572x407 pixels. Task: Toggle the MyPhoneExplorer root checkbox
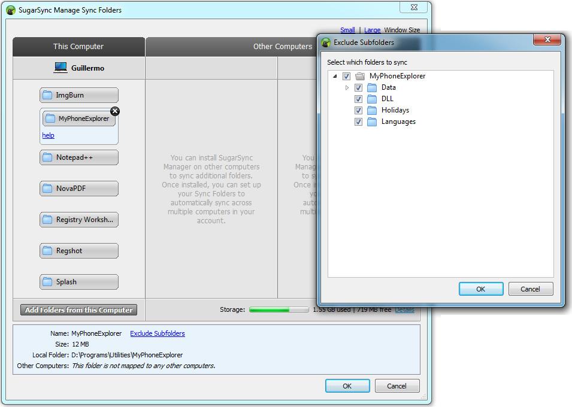pyautogui.click(x=346, y=76)
